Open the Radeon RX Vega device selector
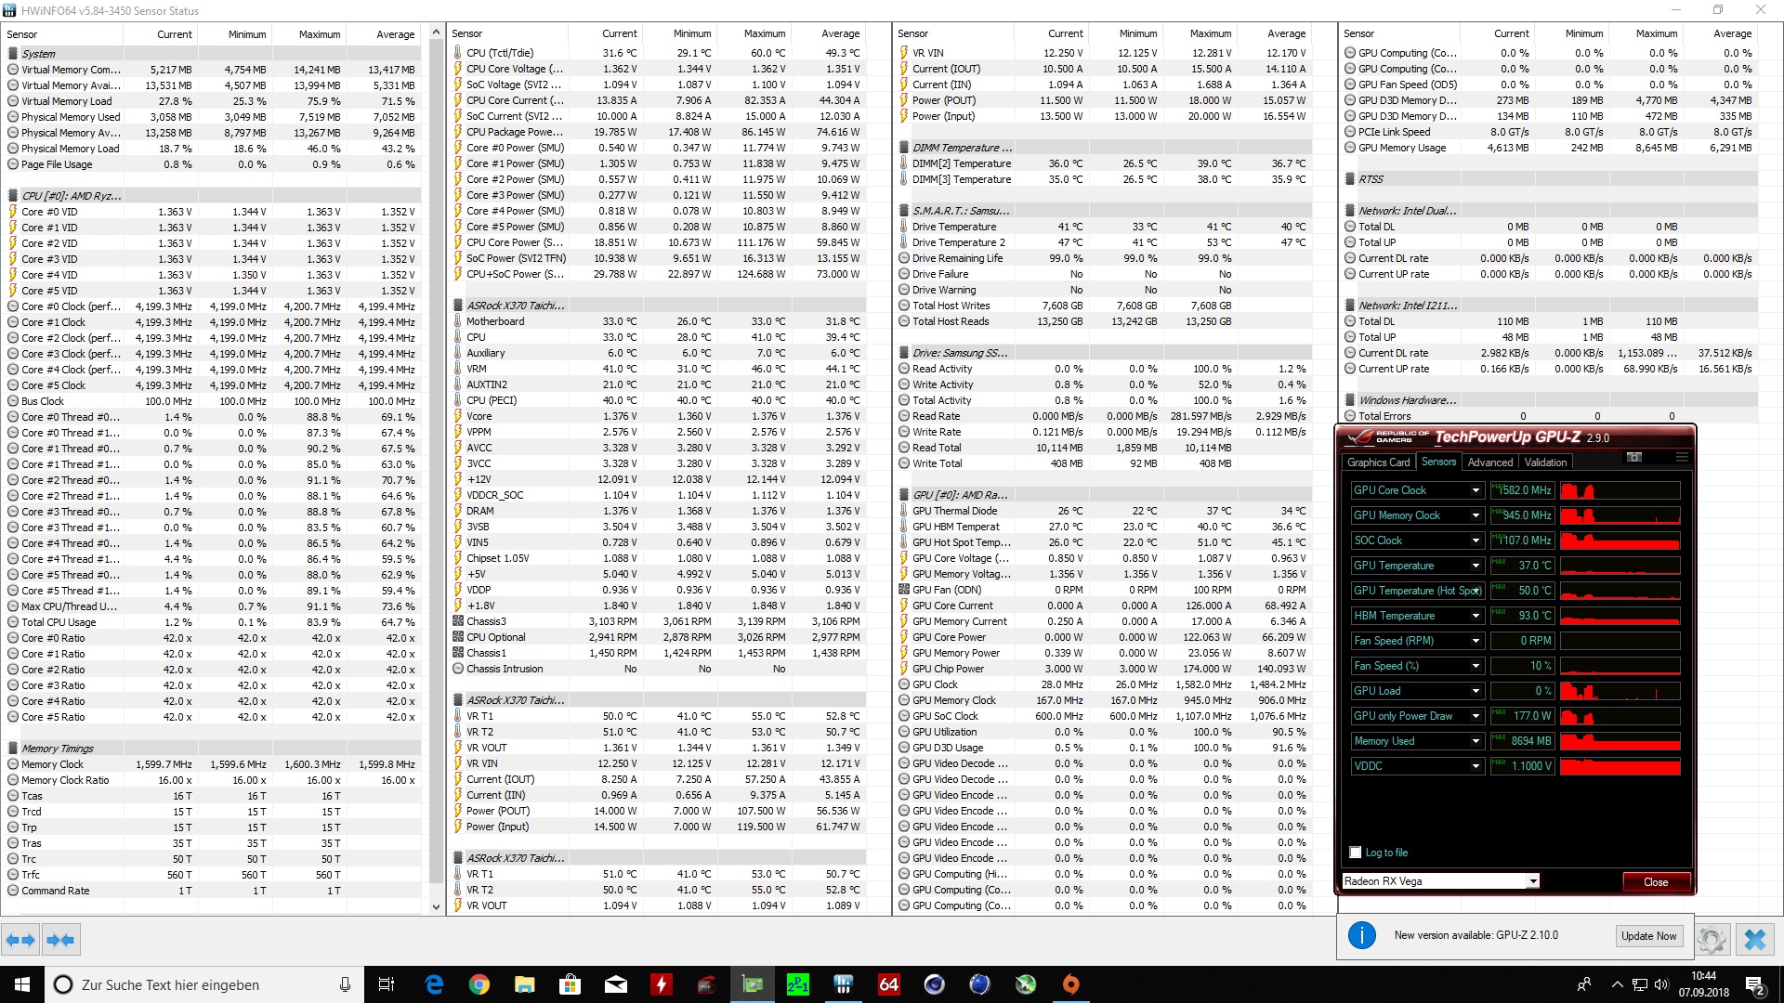The height and width of the screenshot is (1003, 1784). (1440, 881)
